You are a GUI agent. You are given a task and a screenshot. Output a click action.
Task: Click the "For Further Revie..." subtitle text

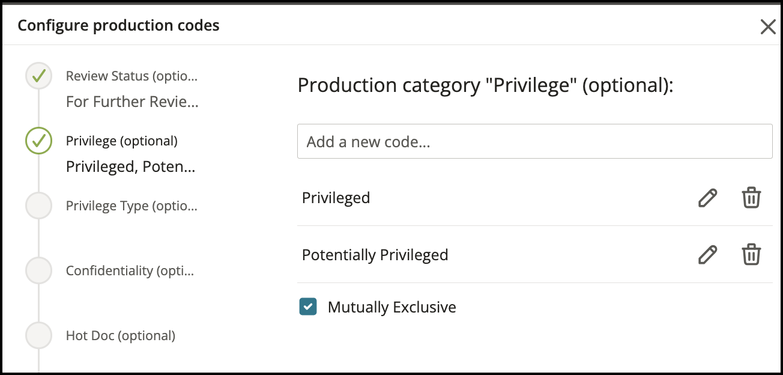coord(132,102)
